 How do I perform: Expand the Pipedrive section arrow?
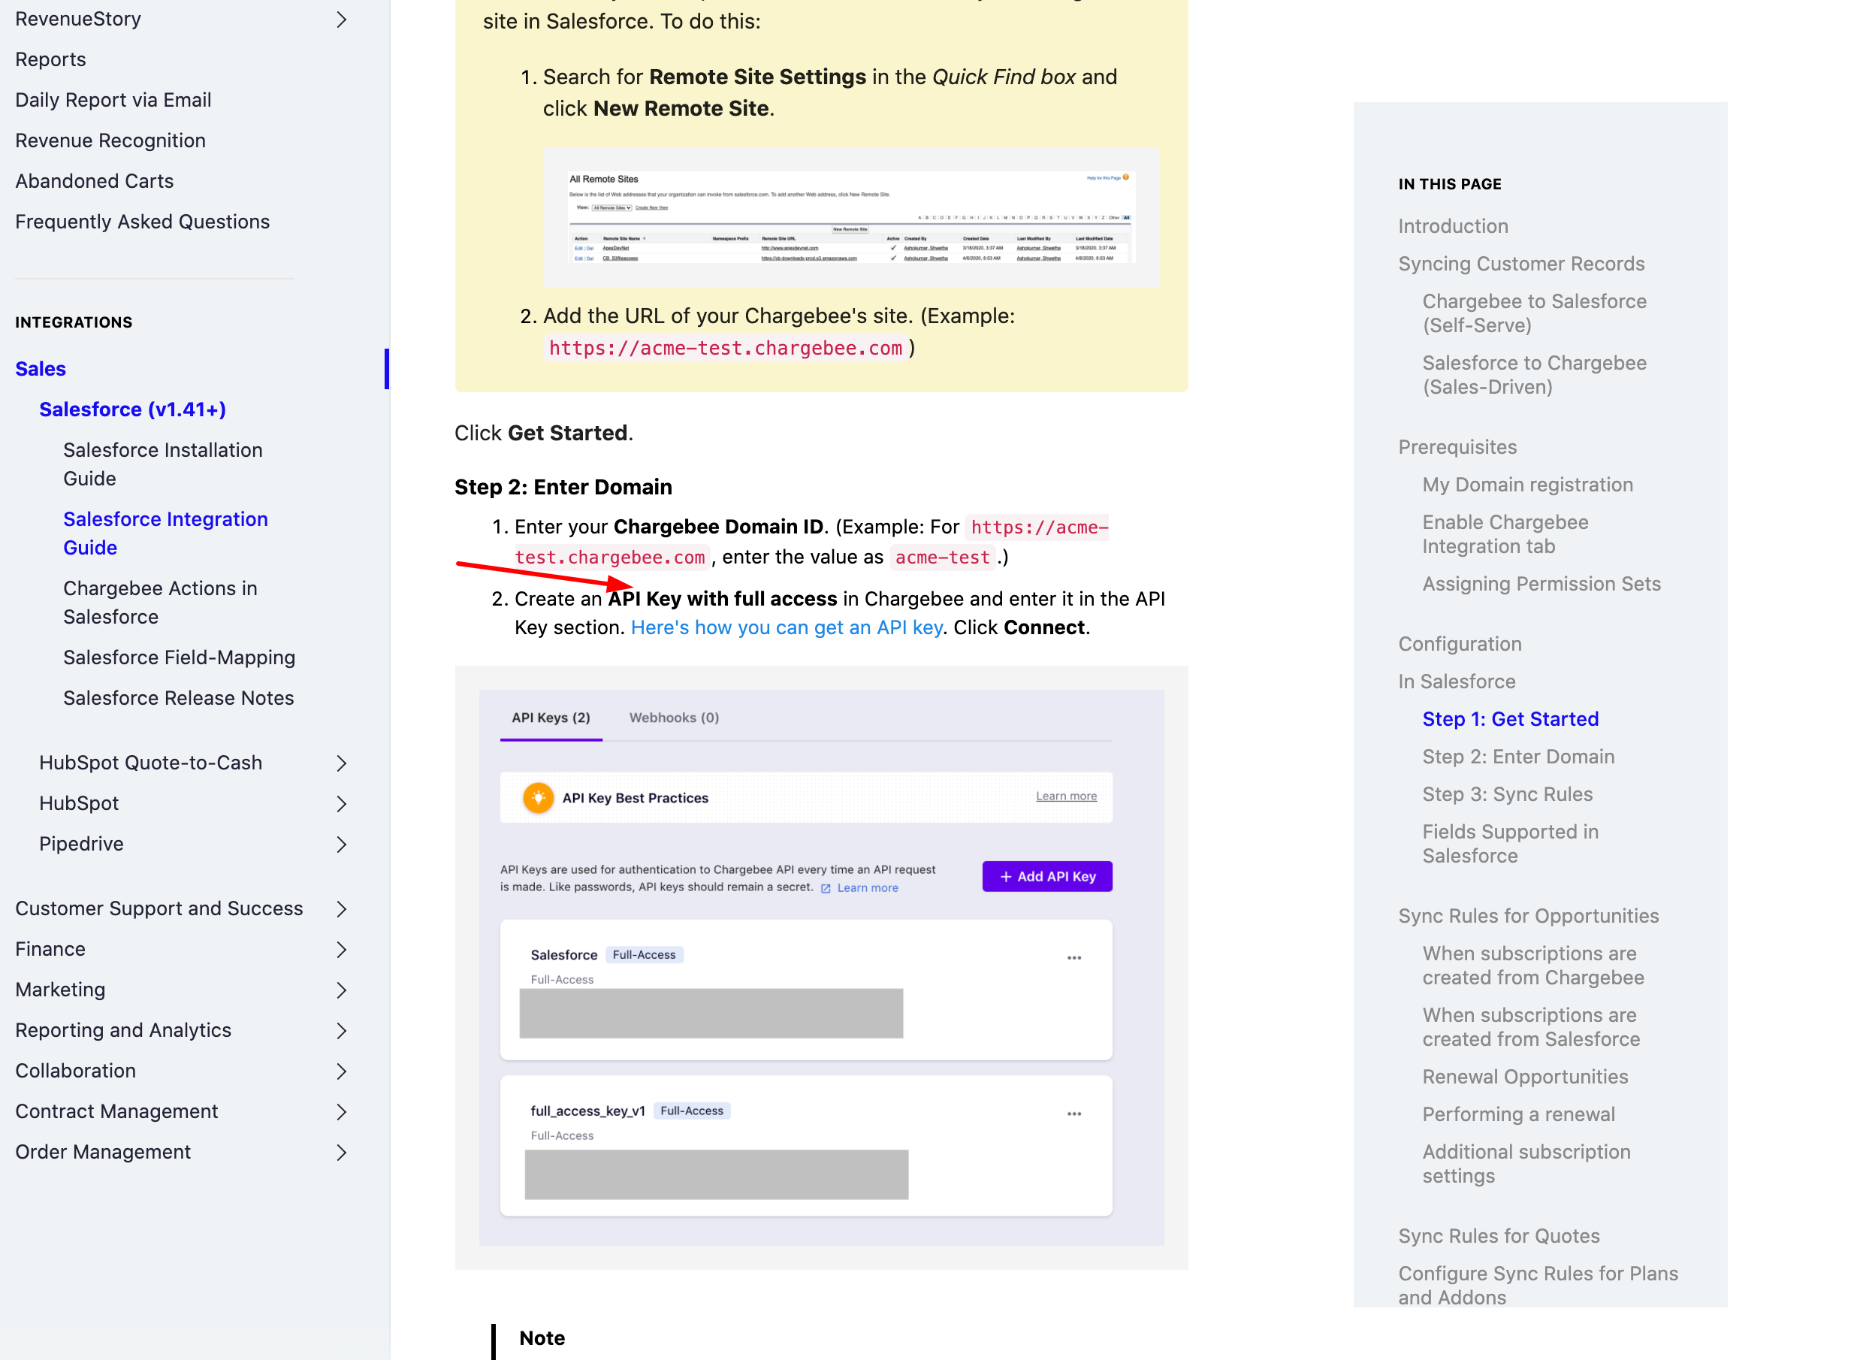pos(342,844)
